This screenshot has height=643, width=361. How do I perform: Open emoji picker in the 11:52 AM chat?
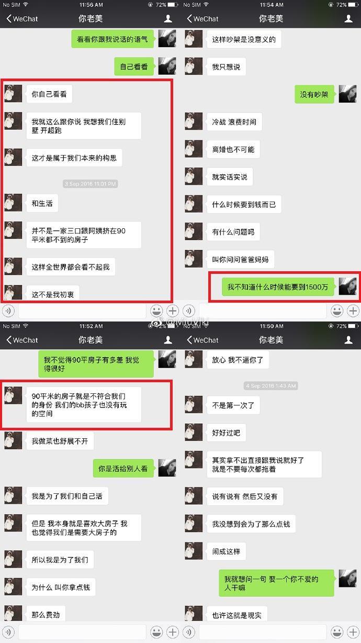point(157,632)
